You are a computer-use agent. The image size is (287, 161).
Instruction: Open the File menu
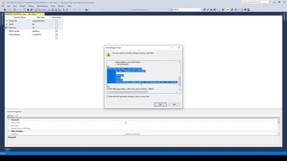click(3, 6)
